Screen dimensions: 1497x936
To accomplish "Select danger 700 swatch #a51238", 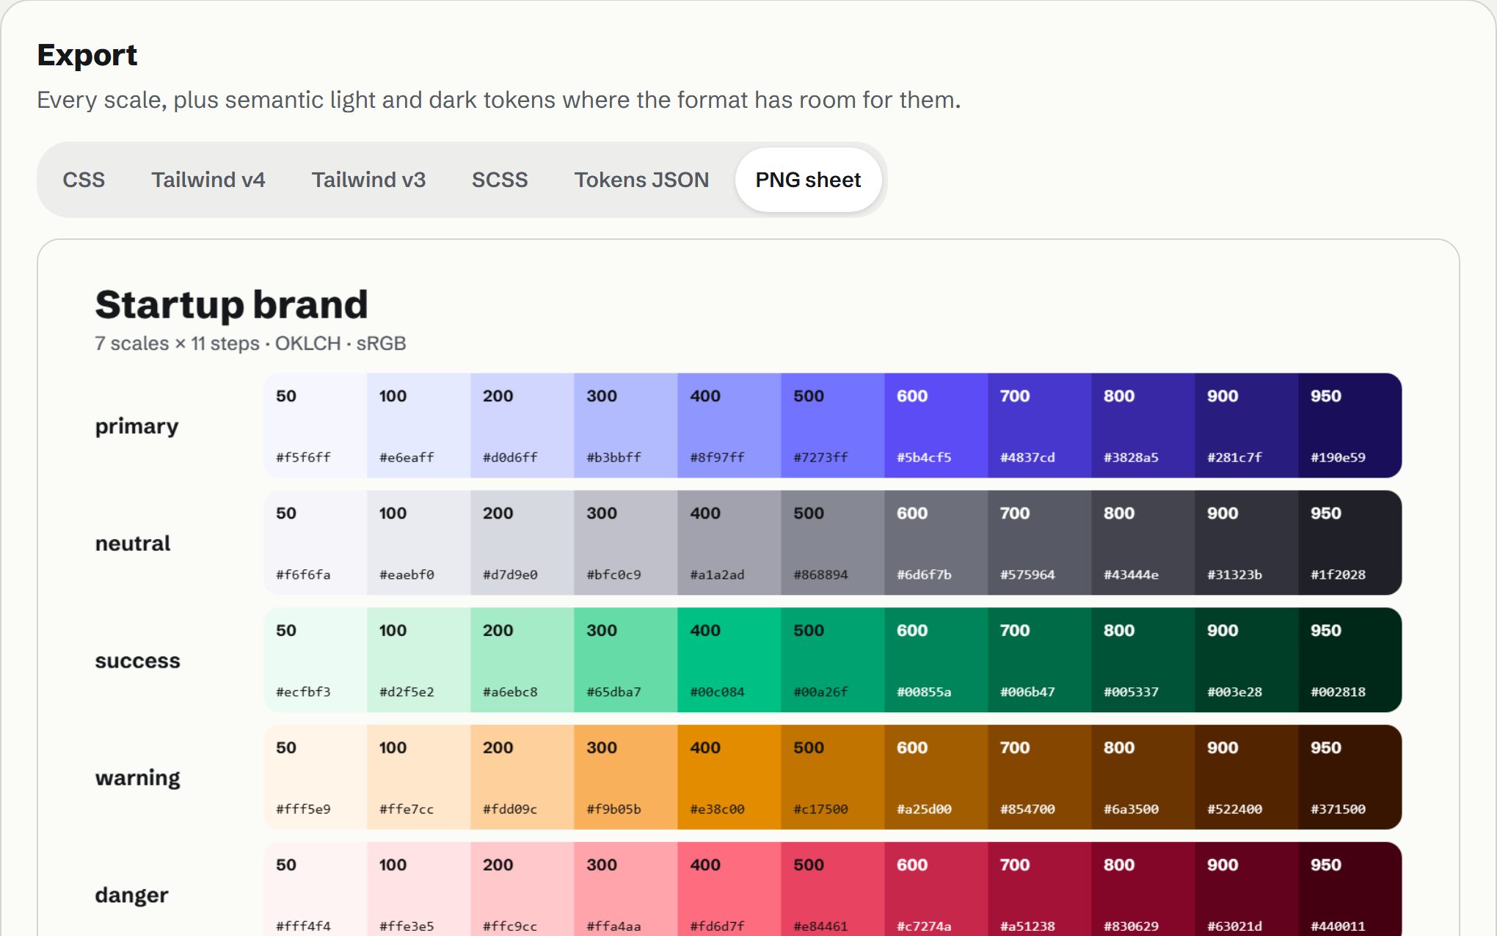I will click(1040, 889).
